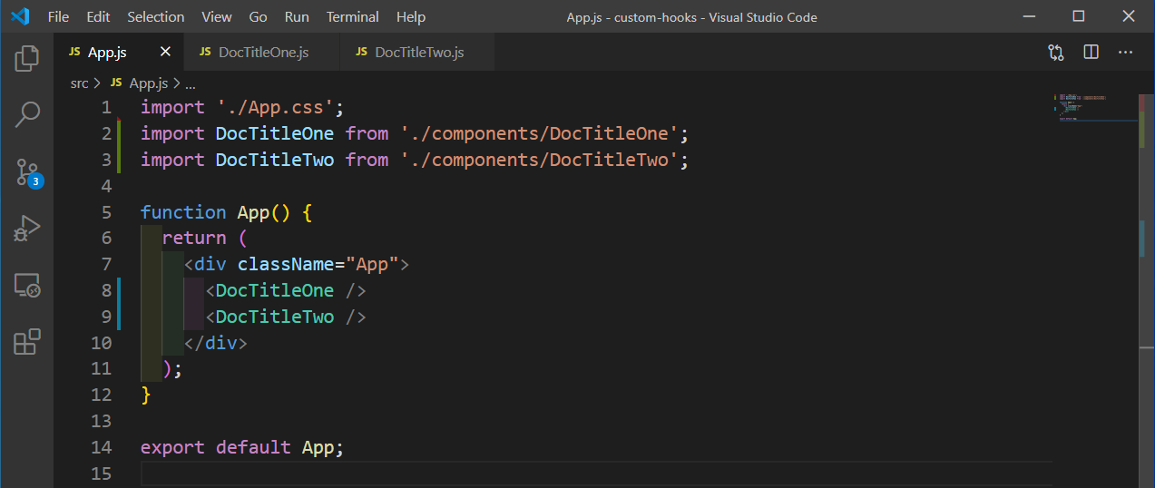The image size is (1155, 488).
Task: Place cursor on empty line 15
Action: 596,473
